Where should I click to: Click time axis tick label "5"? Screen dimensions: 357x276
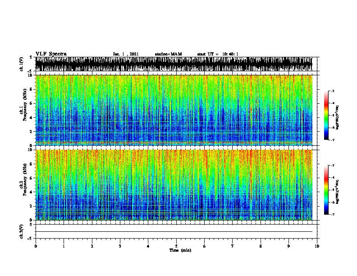pos(176,246)
